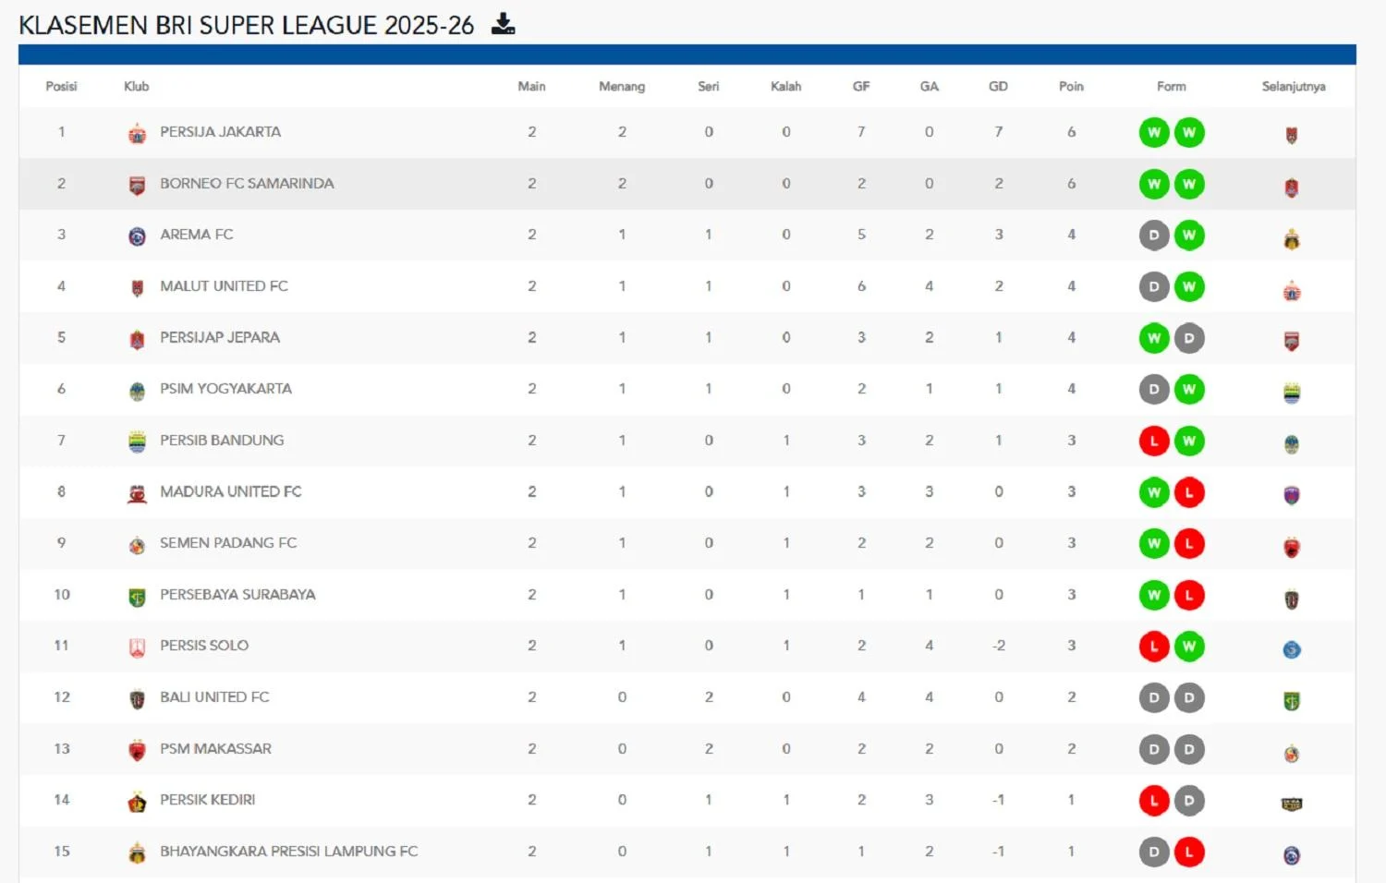Click the Persija Jakarta club crest
Screen dimensions: 1386x883
tap(137, 132)
